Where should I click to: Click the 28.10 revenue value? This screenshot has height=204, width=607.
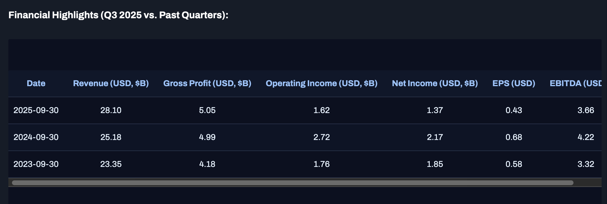(111, 110)
